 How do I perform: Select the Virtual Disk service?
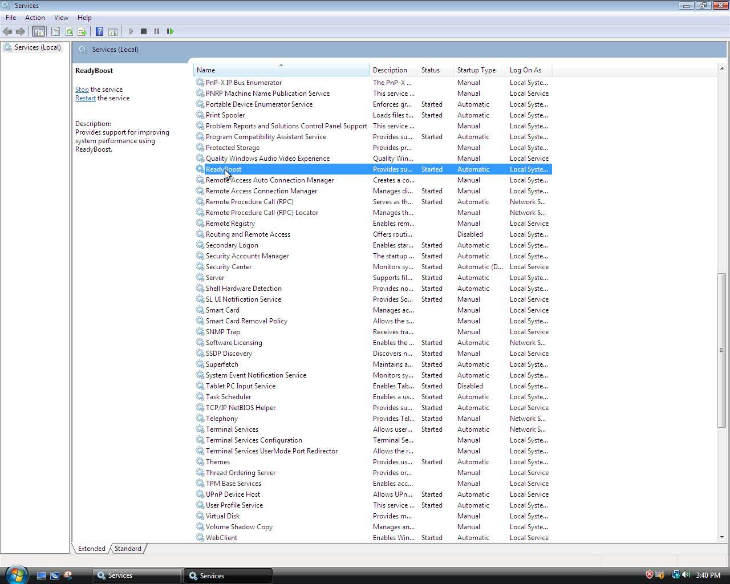(372, 516)
